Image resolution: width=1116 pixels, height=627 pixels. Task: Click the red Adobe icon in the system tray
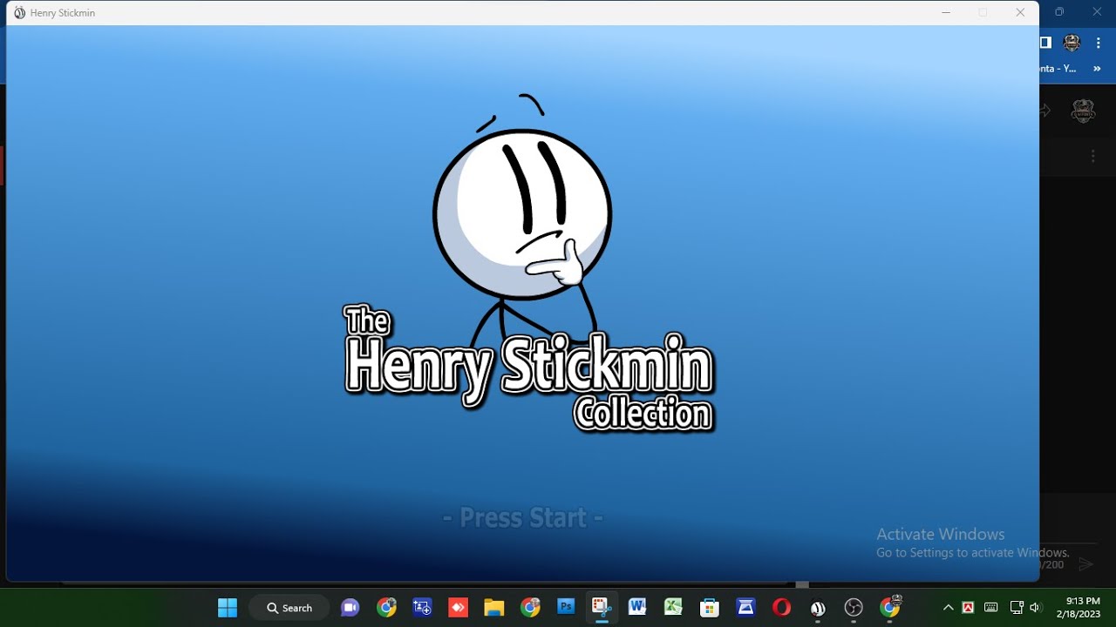[968, 608]
